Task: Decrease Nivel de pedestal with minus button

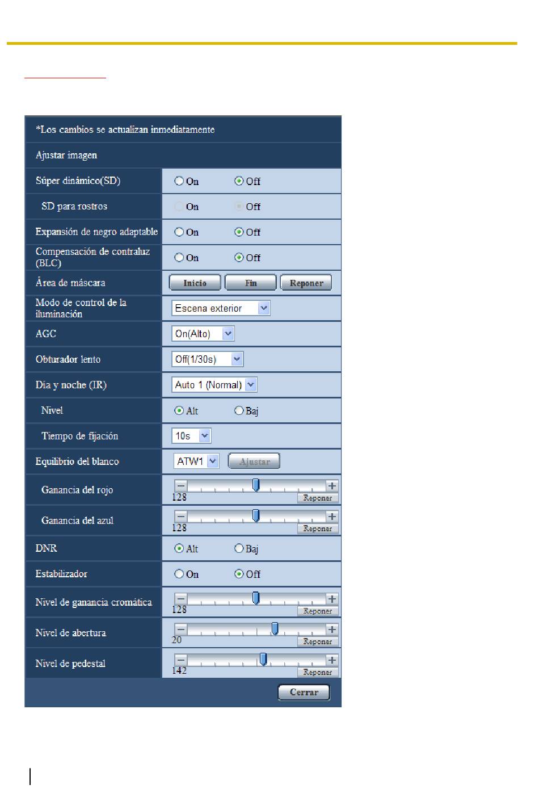Action: coord(180,660)
